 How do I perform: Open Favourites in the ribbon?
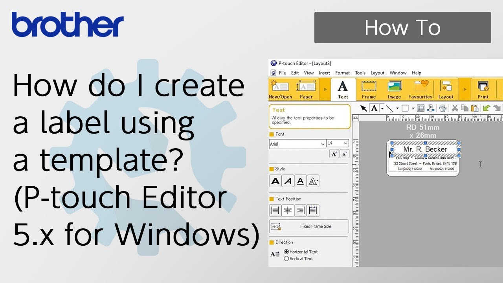click(x=420, y=89)
